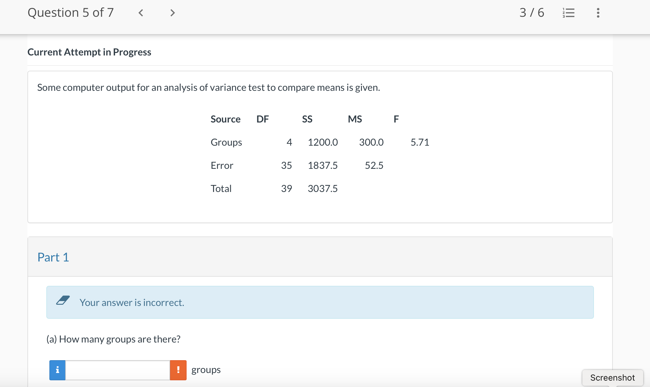Click the 'How many groups' question text

coord(113,339)
